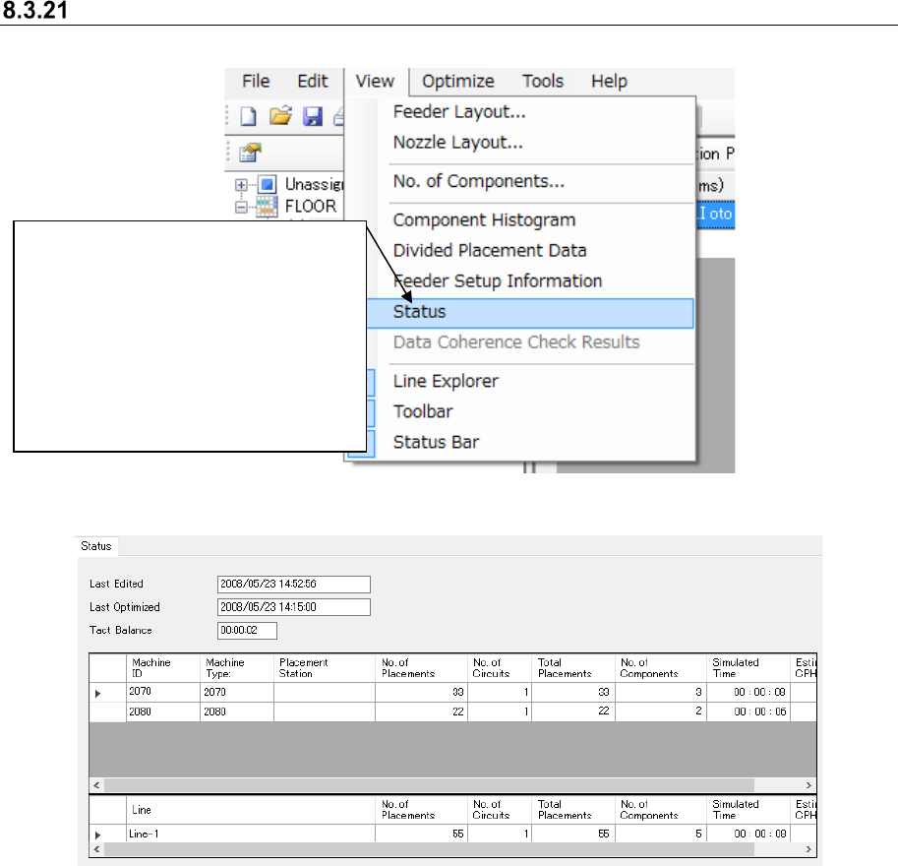Click the properties icon above the tree

(250, 152)
